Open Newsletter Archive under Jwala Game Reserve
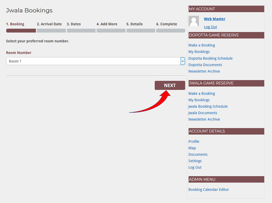Image resolution: width=272 pixels, height=203 pixels. (x=204, y=119)
